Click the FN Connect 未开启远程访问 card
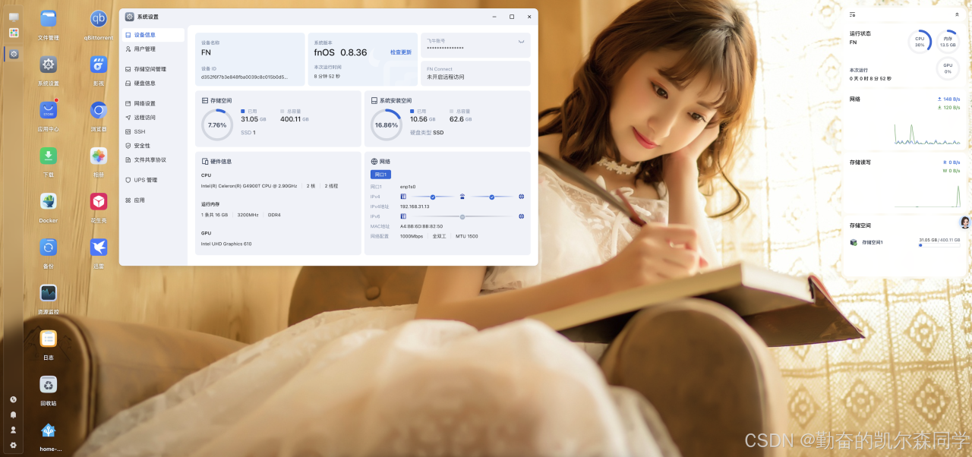 coord(475,73)
